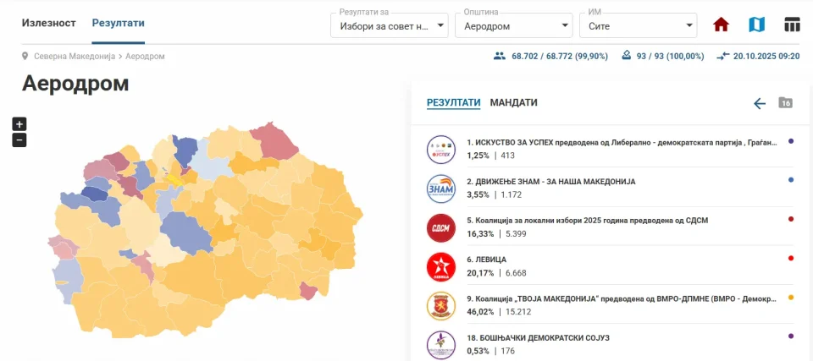Image resolution: width=813 pixels, height=361 pixels.
Task: Zoom in on the map
Action: click(x=19, y=123)
